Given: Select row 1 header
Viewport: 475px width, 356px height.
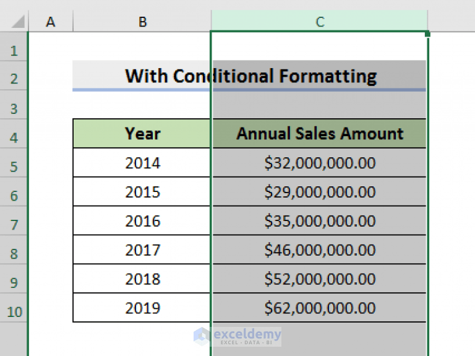Looking at the screenshot, I should (14, 46).
